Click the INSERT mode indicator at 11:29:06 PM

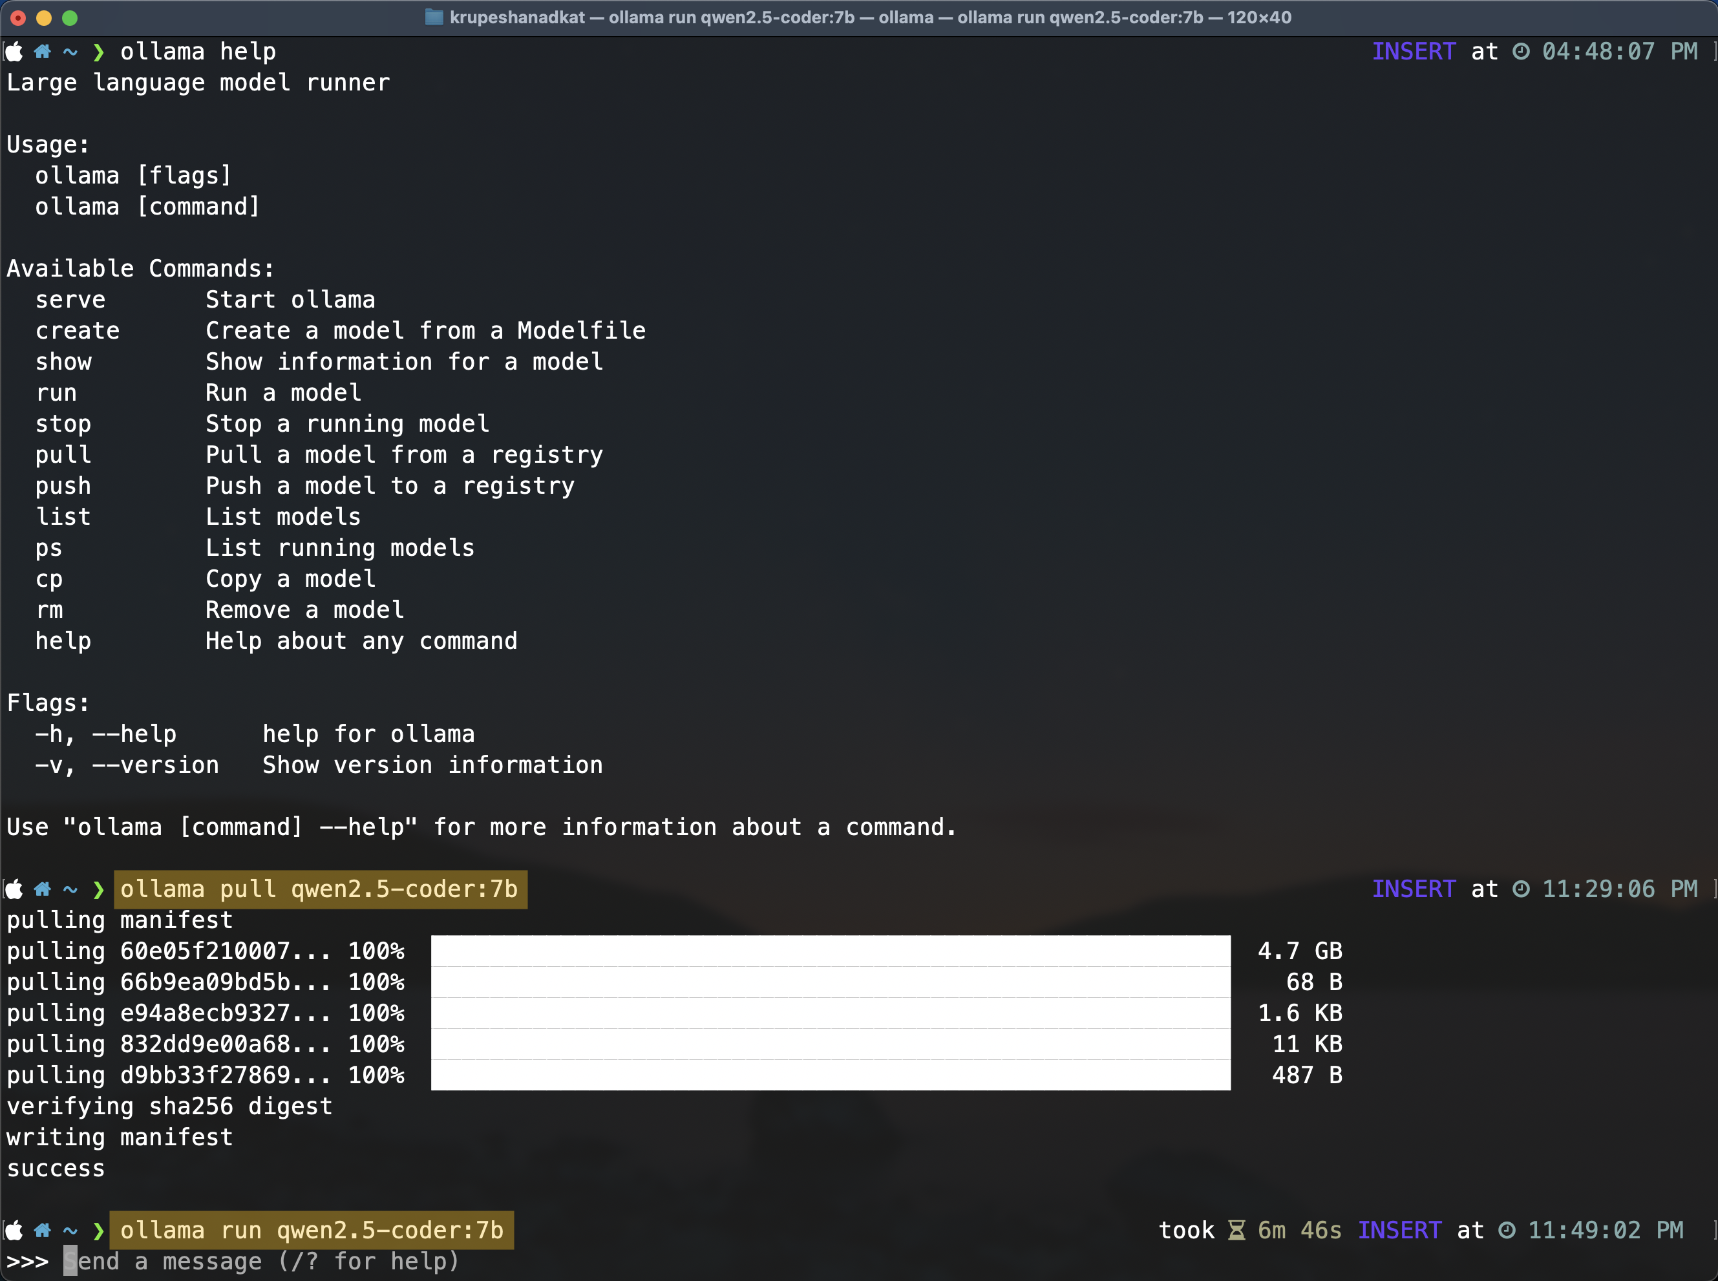[x=1414, y=889]
